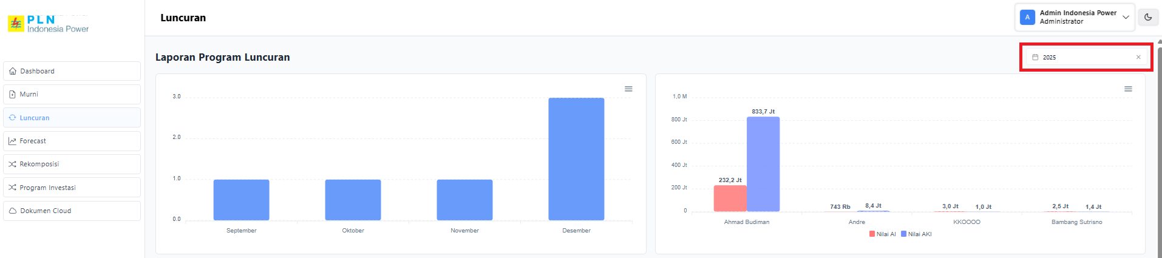Click the Murni document icon
Image resolution: width=1162 pixels, height=258 pixels.
(x=13, y=94)
